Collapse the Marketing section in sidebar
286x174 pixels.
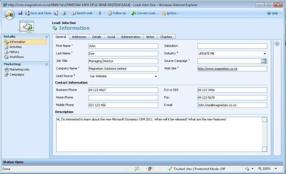46,64
